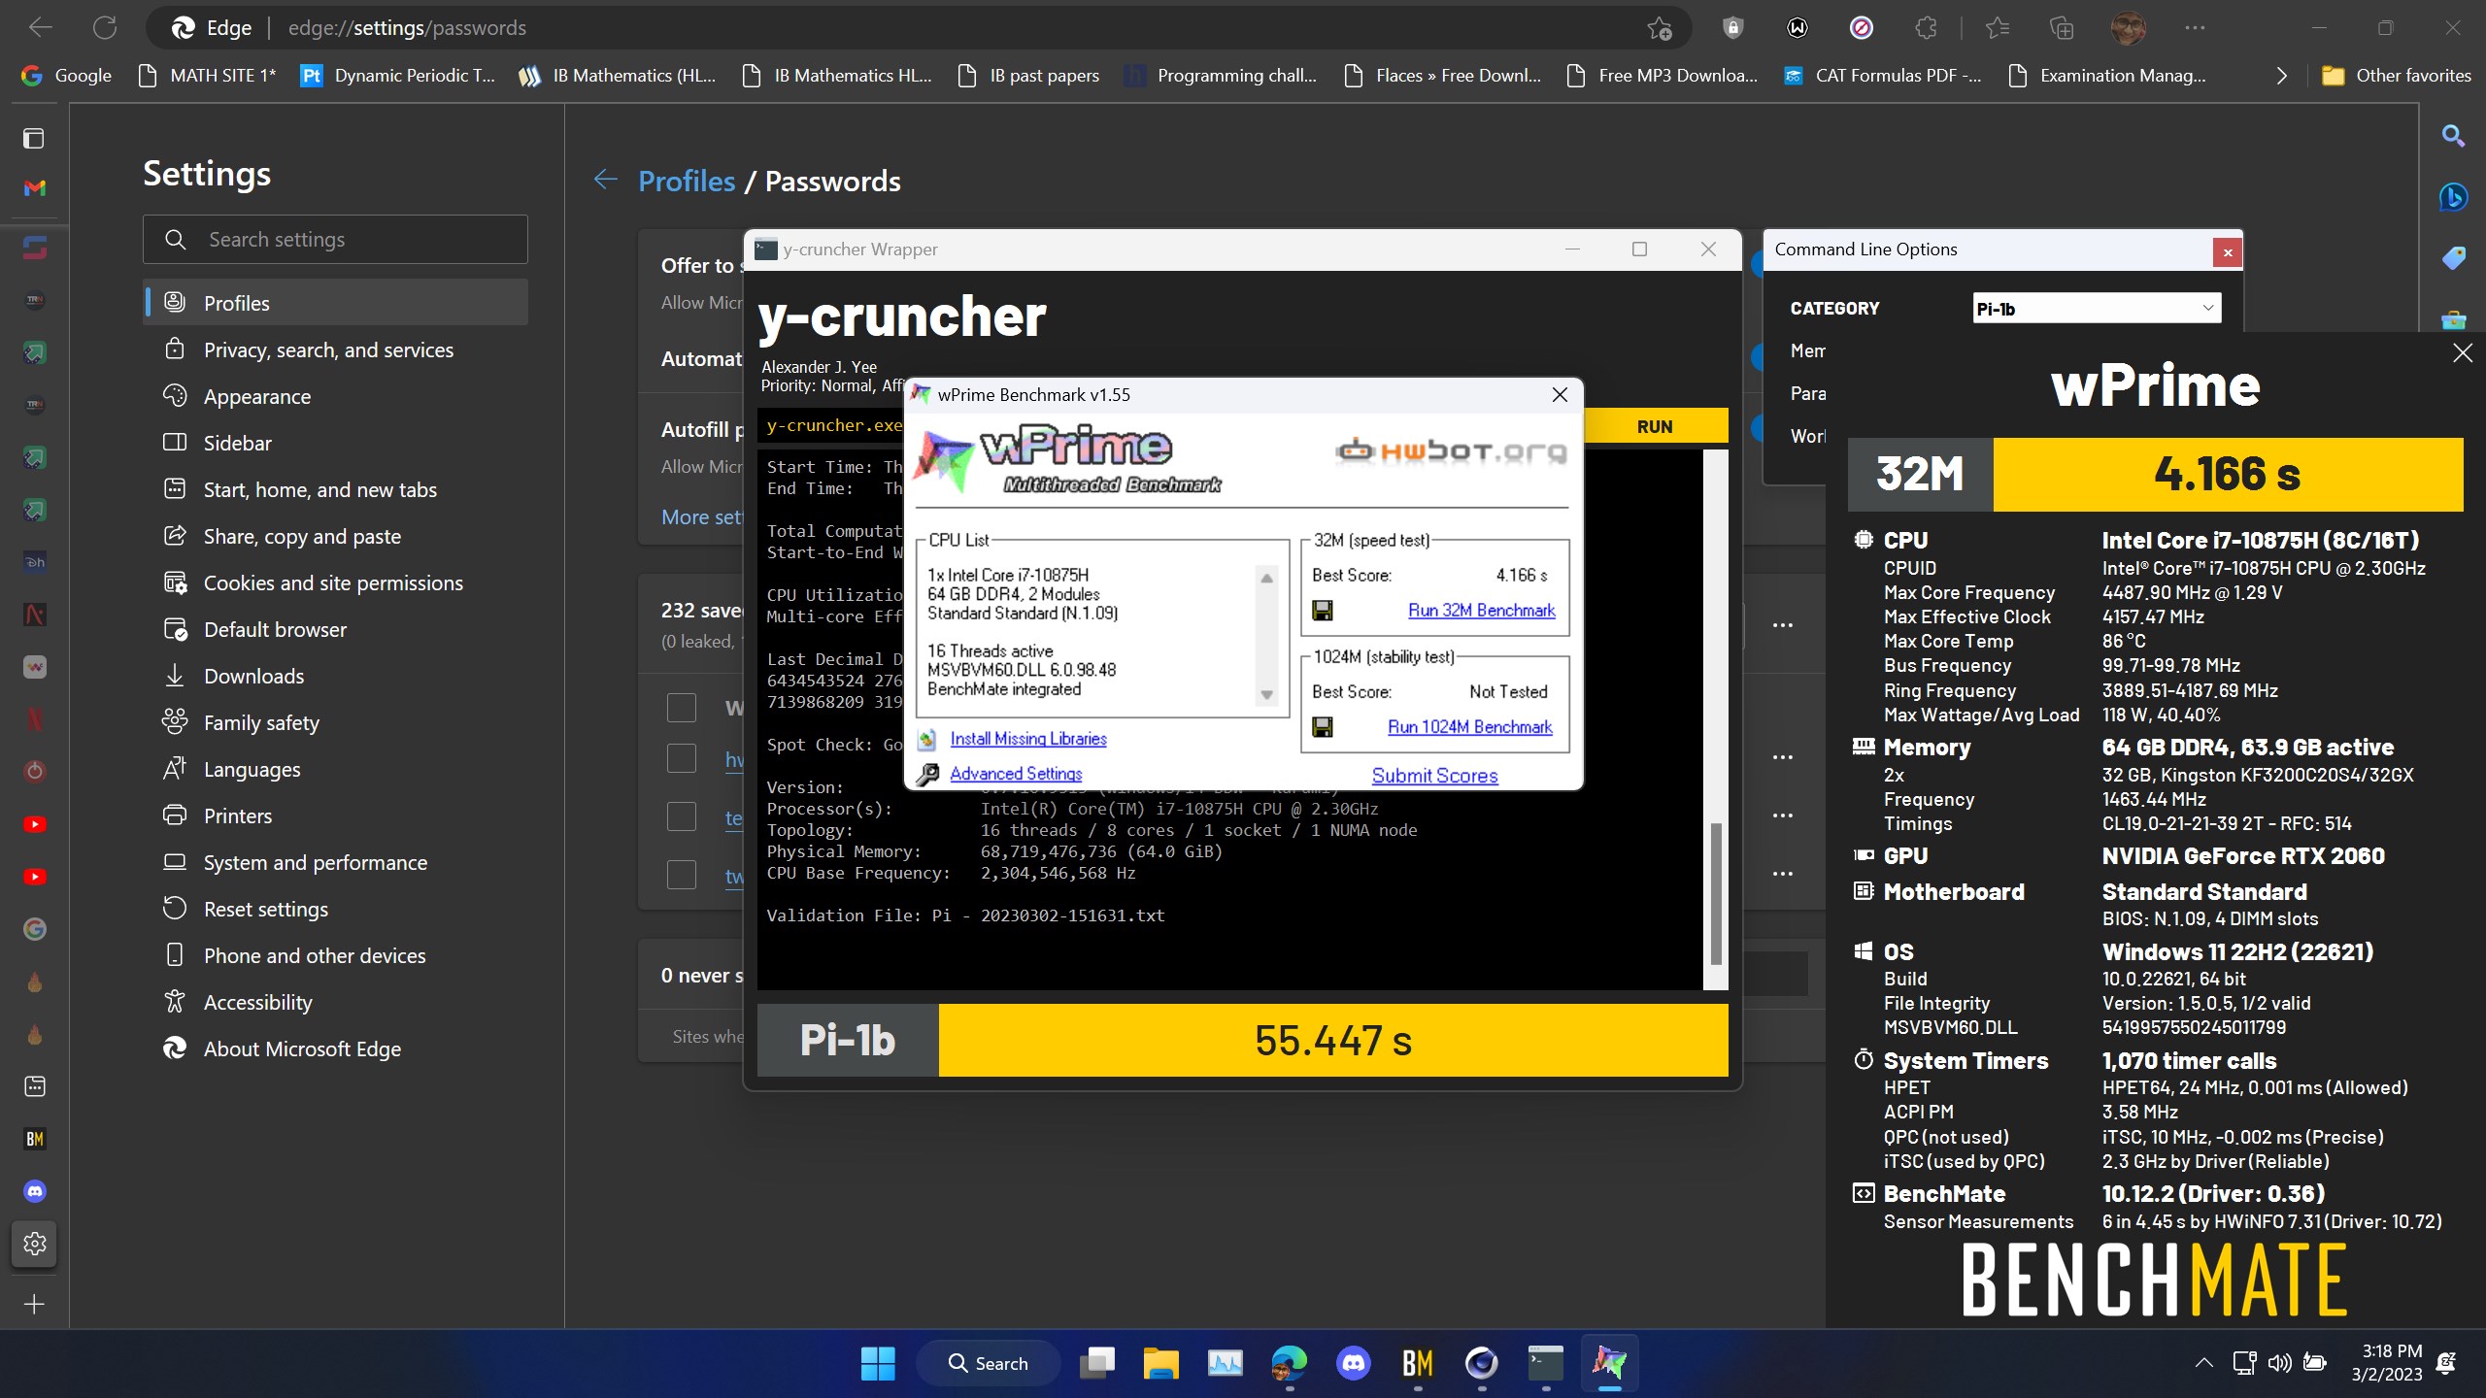
Task: Open Shopping tag icon in Edge sidebar
Action: point(2454,258)
